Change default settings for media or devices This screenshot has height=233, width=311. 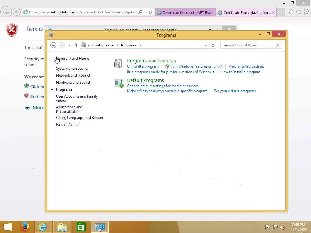click(162, 86)
